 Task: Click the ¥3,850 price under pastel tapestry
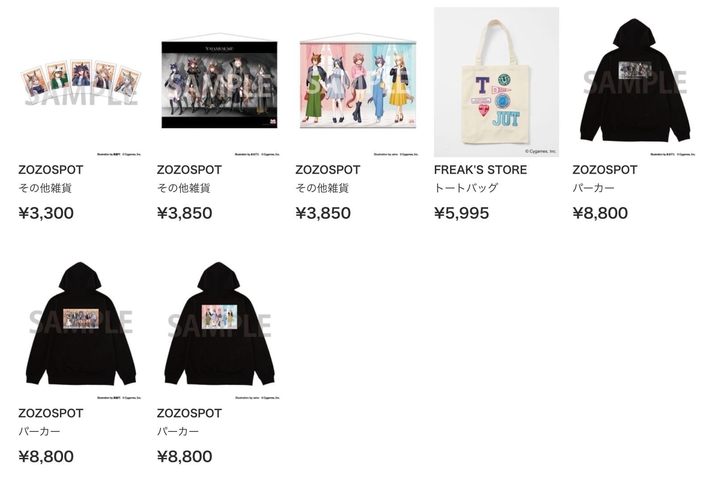323,213
